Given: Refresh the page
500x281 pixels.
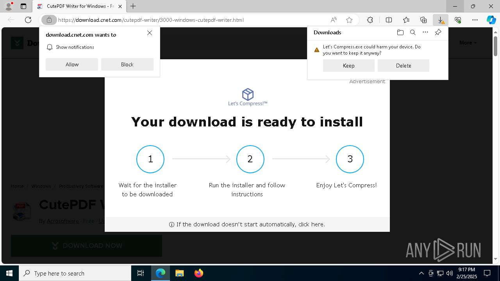Looking at the screenshot, I should [x=28, y=20].
